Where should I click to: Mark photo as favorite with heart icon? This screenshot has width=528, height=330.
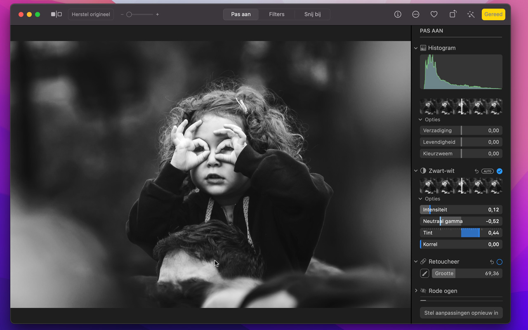click(x=434, y=14)
